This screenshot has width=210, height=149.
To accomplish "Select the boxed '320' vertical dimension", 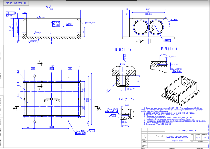I will (x=87, y=100).
